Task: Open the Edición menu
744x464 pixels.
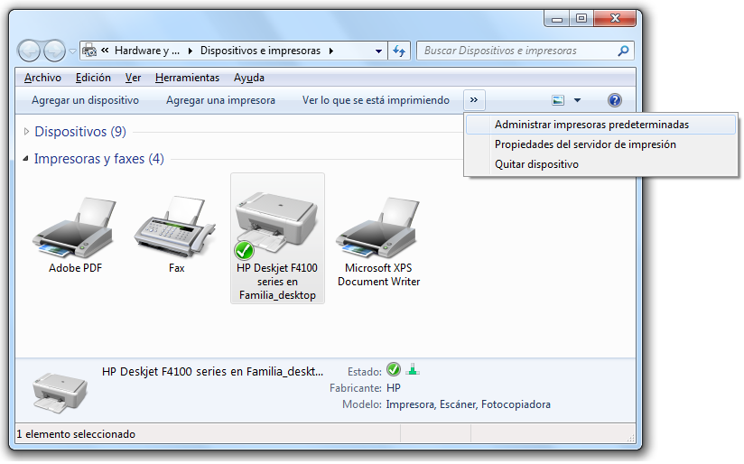Action: tap(93, 78)
